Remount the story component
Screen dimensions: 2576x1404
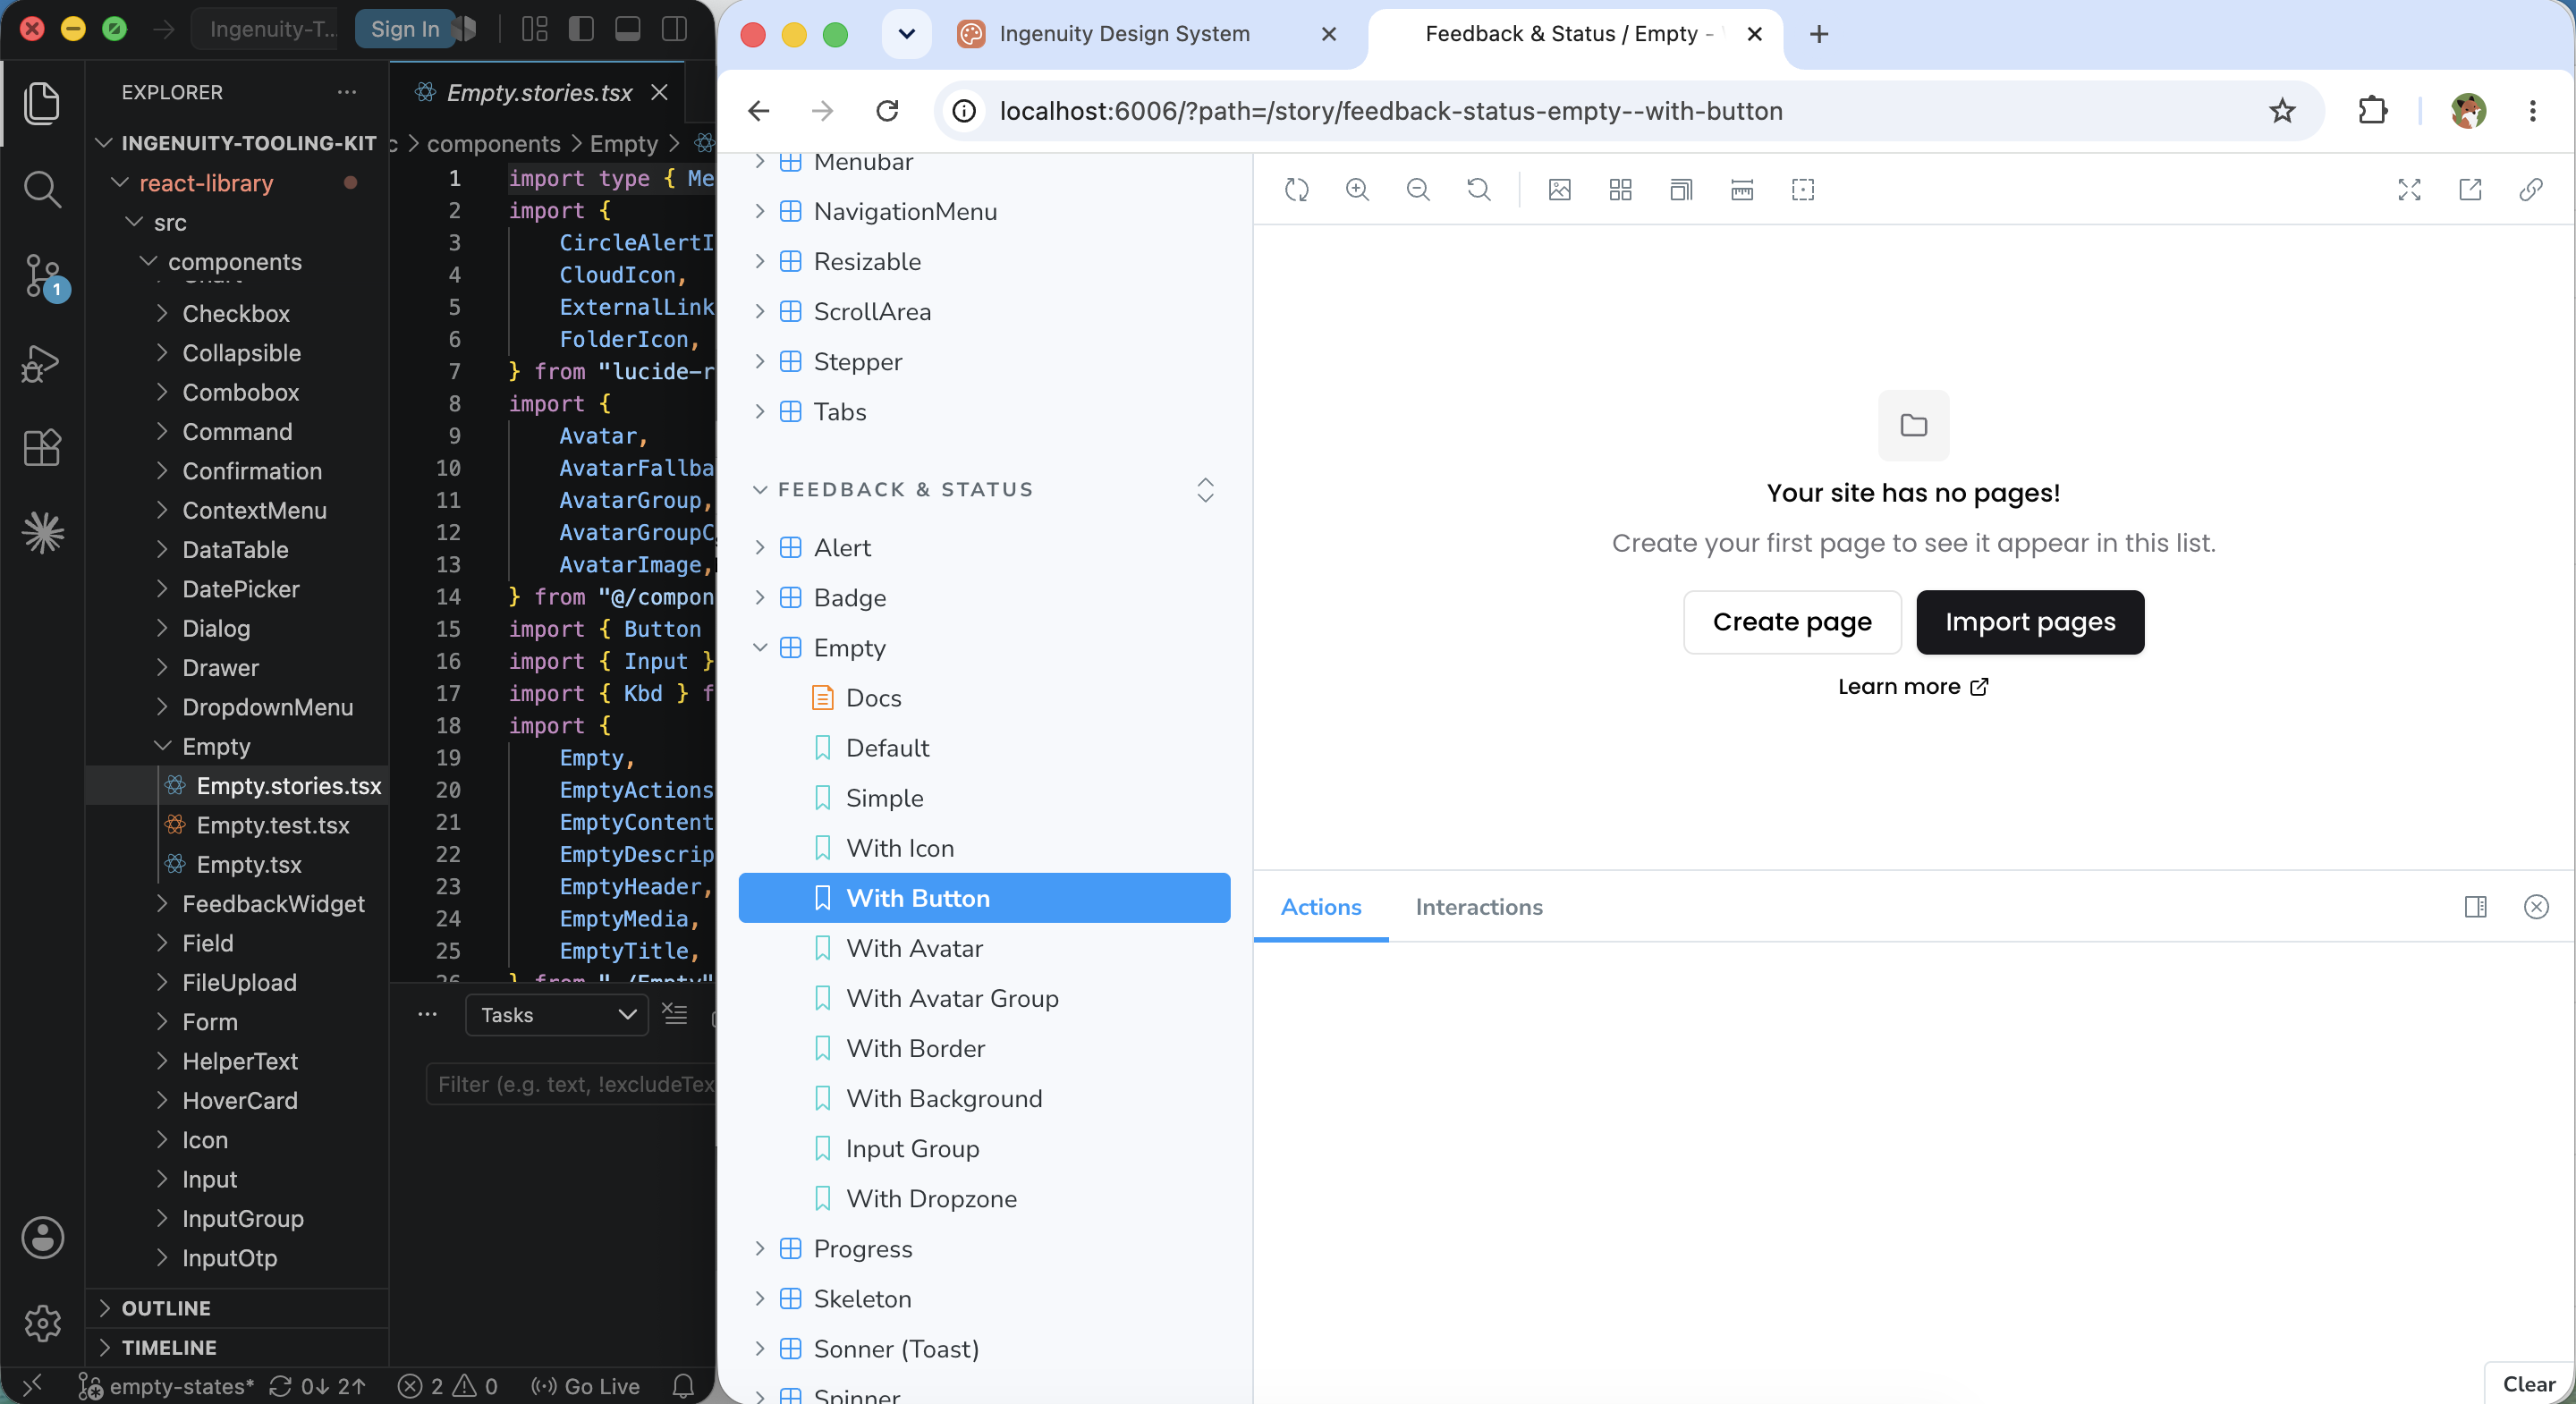coord(1296,189)
